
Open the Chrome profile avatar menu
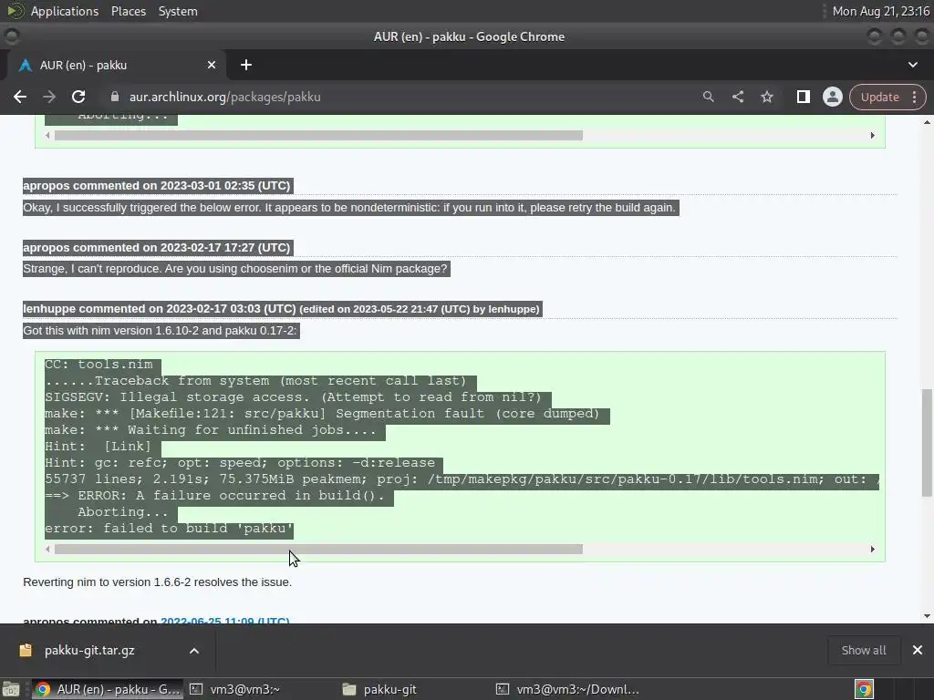(832, 97)
